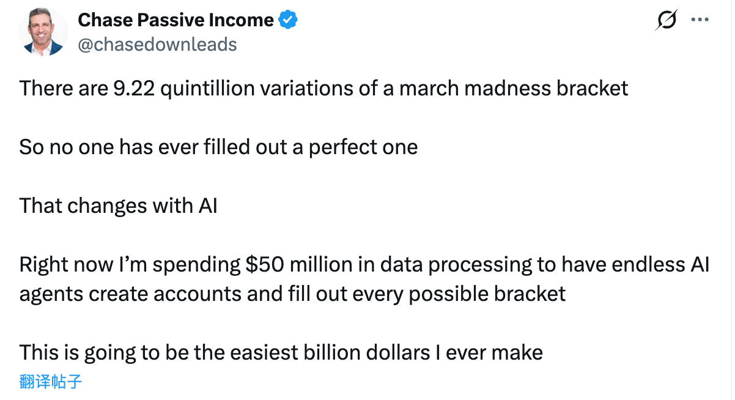Select the verification checkmark next to the name
Viewport: 735px width, 400px height.
(x=287, y=19)
